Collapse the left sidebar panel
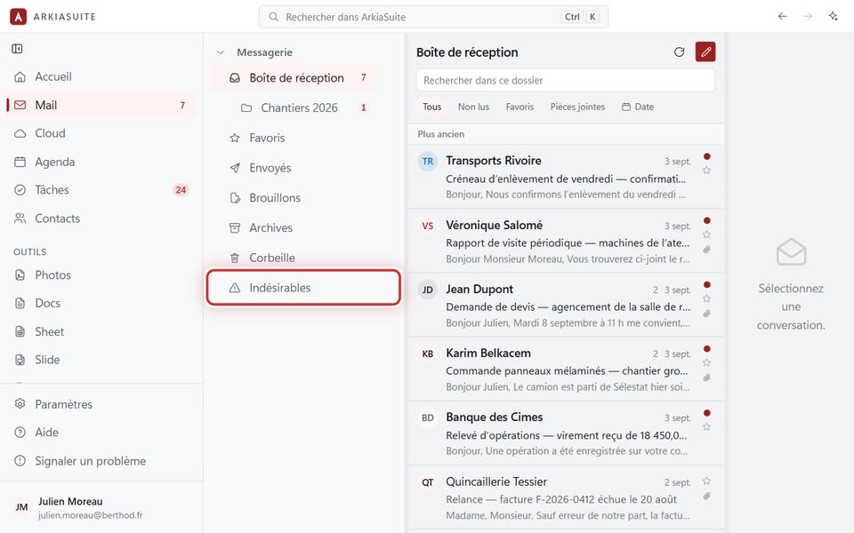Image resolution: width=854 pixels, height=533 pixels. tap(17, 49)
